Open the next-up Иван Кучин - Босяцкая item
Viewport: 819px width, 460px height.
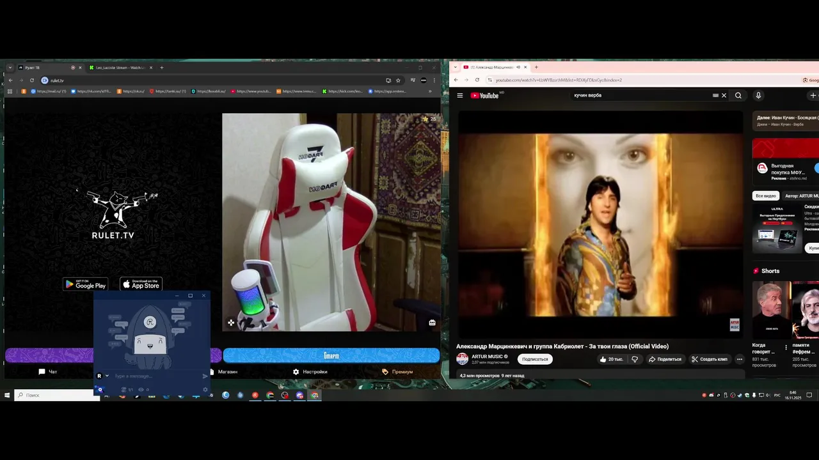pos(786,121)
